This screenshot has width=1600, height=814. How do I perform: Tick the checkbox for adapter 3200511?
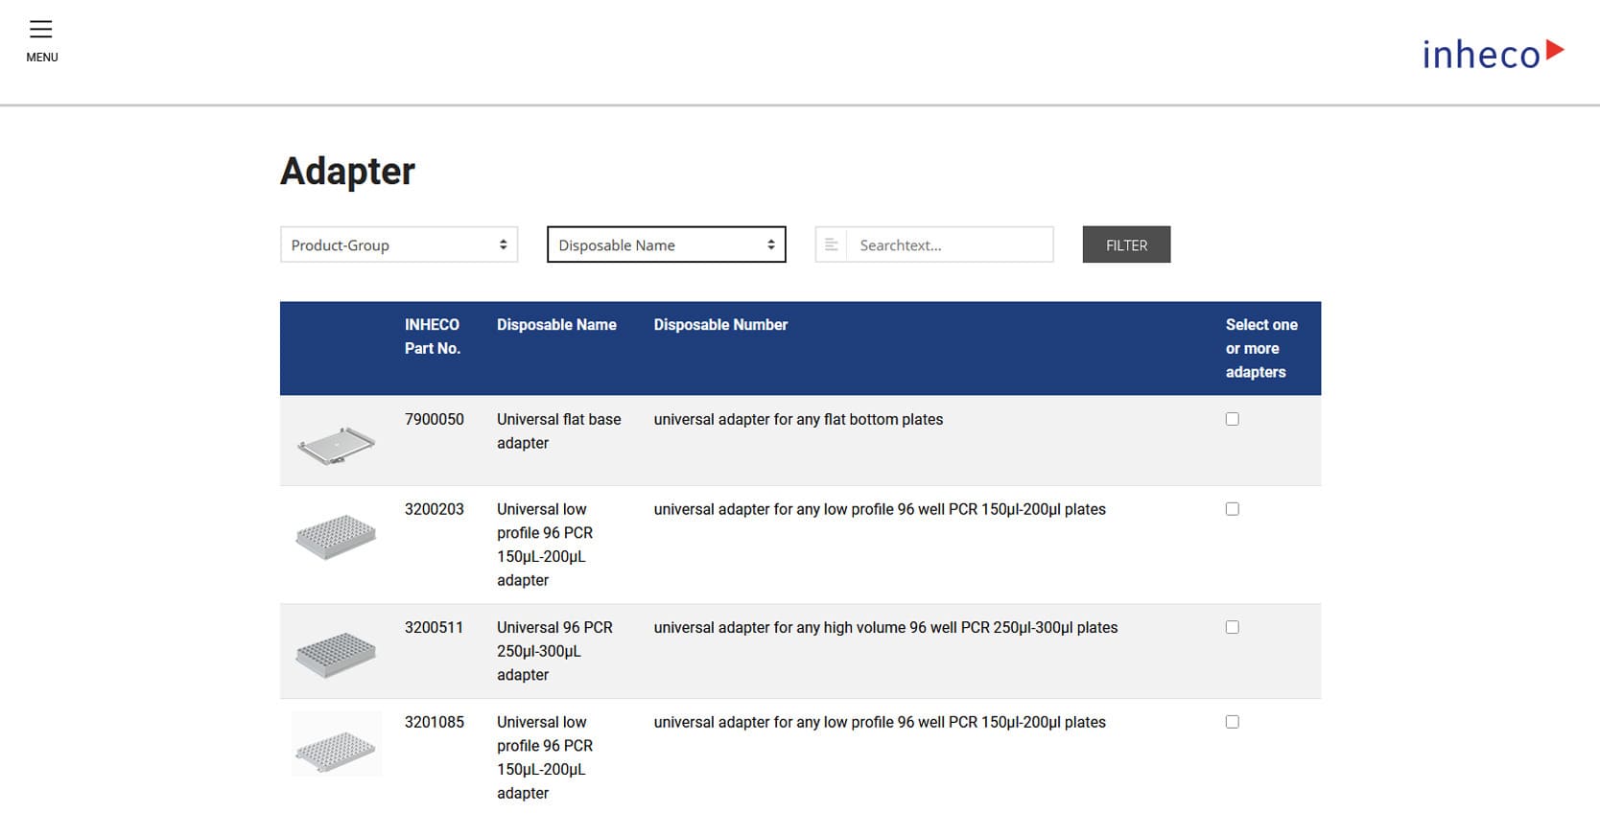[x=1232, y=627]
